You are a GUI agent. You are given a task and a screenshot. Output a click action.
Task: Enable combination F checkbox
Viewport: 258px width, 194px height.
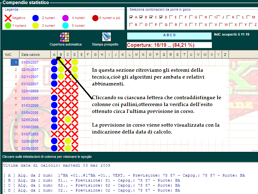[x=181, y=17]
